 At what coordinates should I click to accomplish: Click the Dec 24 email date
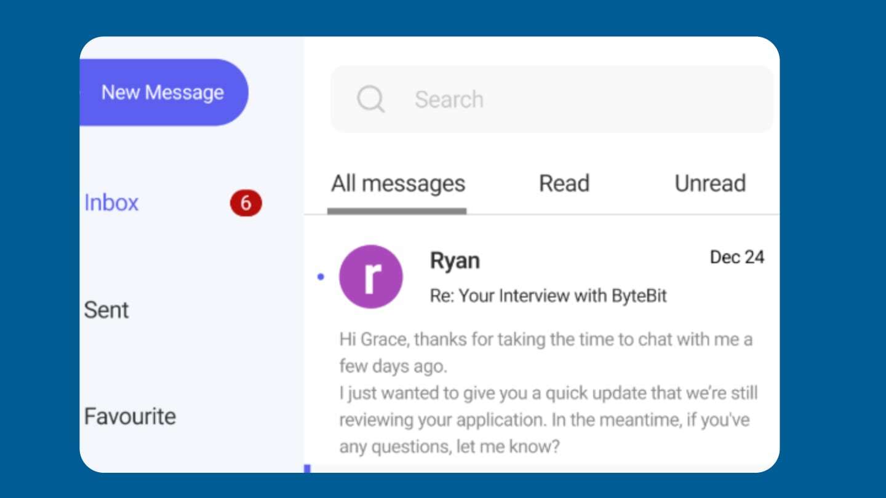coord(736,257)
